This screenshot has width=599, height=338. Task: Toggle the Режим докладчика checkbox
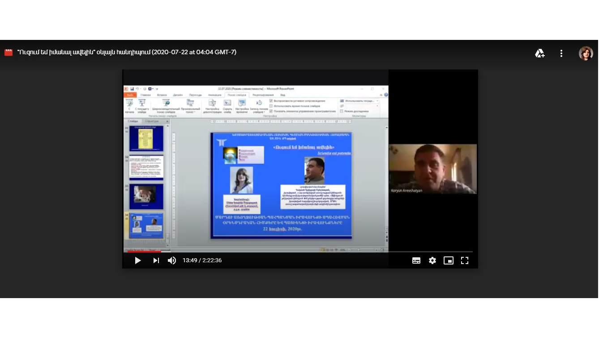pos(342,111)
